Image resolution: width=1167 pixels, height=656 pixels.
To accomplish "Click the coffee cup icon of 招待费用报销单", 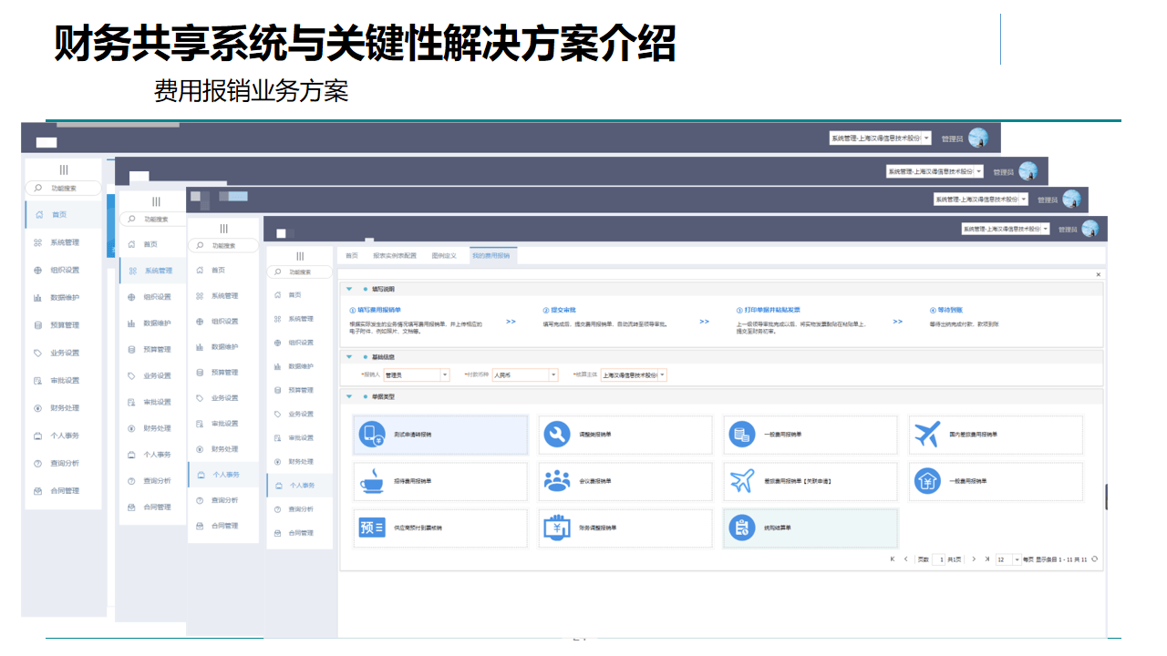I will click(372, 481).
